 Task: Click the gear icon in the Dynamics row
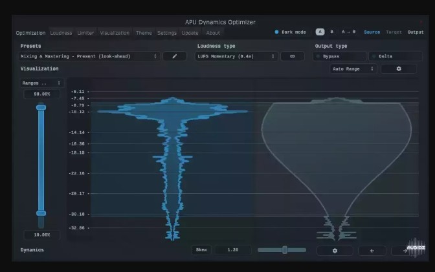click(335, 250)
